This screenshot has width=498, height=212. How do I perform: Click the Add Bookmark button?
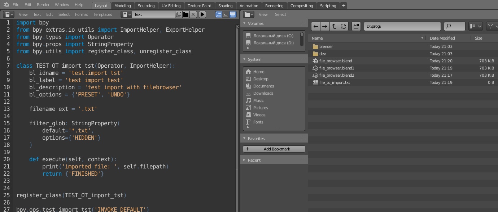coord(274,149)
